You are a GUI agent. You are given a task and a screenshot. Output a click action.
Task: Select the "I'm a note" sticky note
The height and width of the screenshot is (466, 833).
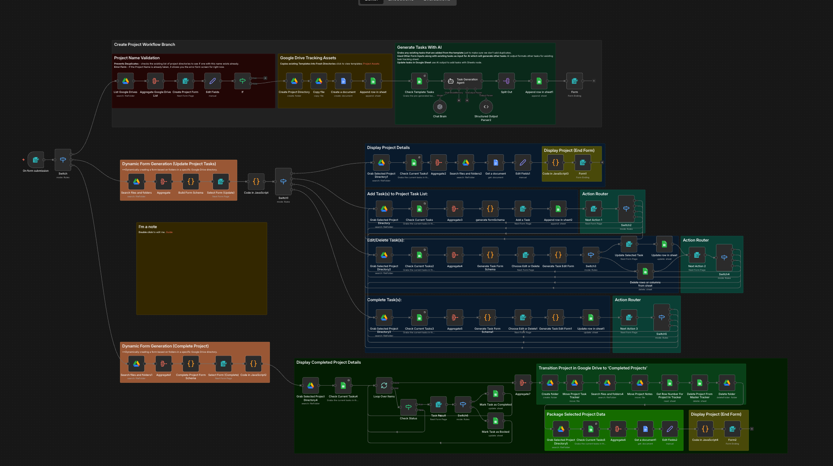tap(202, 268)
